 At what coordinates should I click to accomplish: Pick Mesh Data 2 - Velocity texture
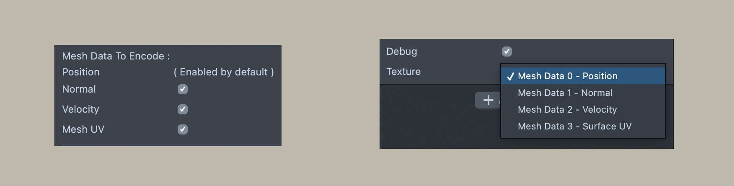[x=567, y=110]
